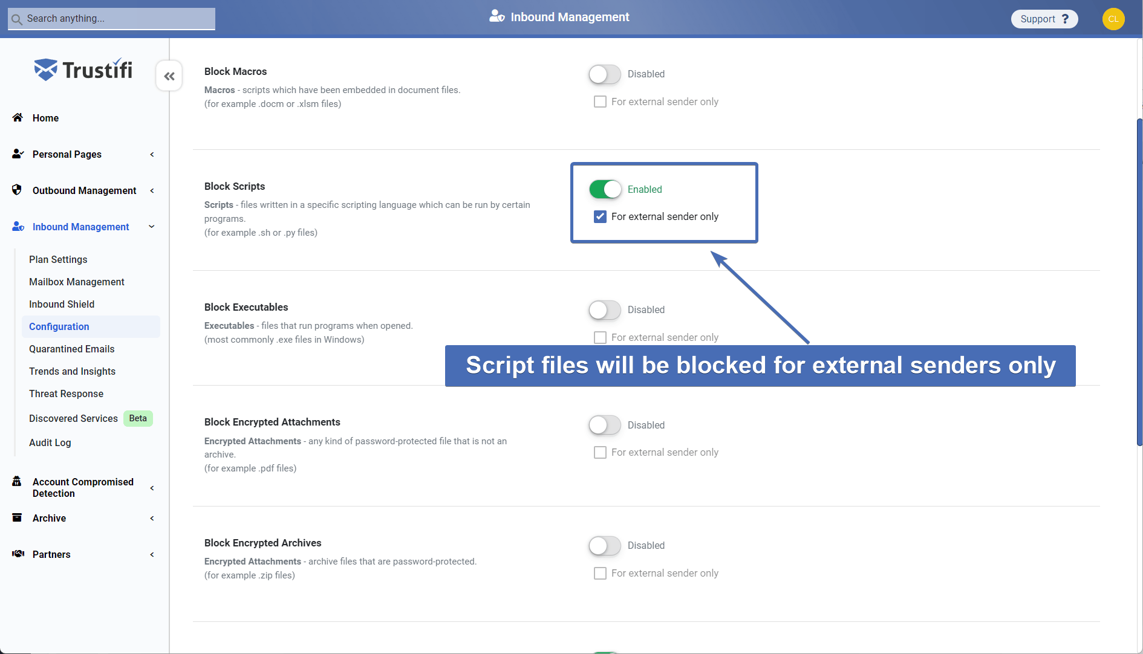
Task: Click the search magnifier icon
Action: click(16, 19)
